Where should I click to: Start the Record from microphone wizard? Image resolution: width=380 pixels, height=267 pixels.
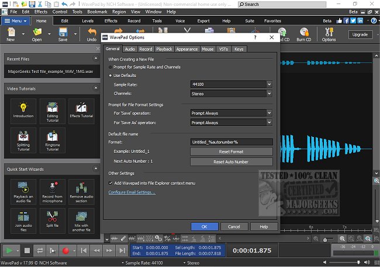(x=53, y=191)
